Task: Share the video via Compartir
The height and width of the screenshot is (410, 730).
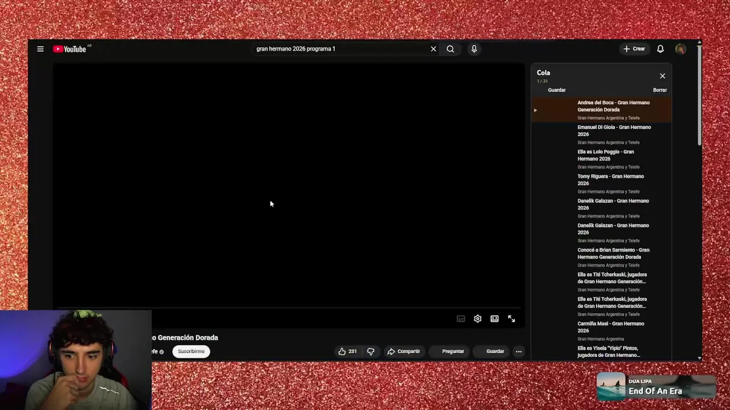Action: click(404, 351)
